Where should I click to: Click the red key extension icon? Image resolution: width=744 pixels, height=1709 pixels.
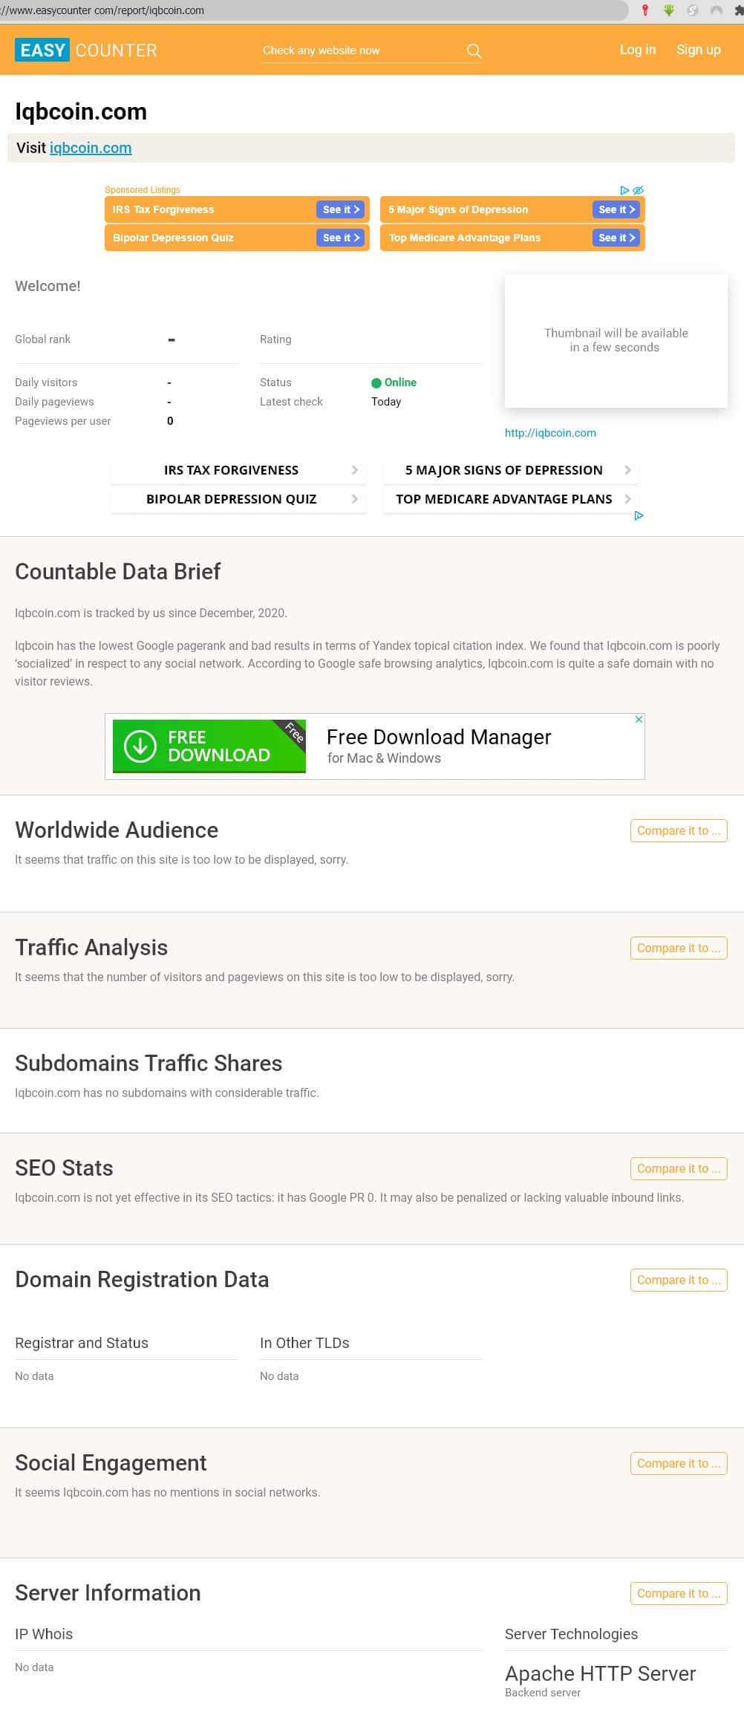[x=645, y=10]
